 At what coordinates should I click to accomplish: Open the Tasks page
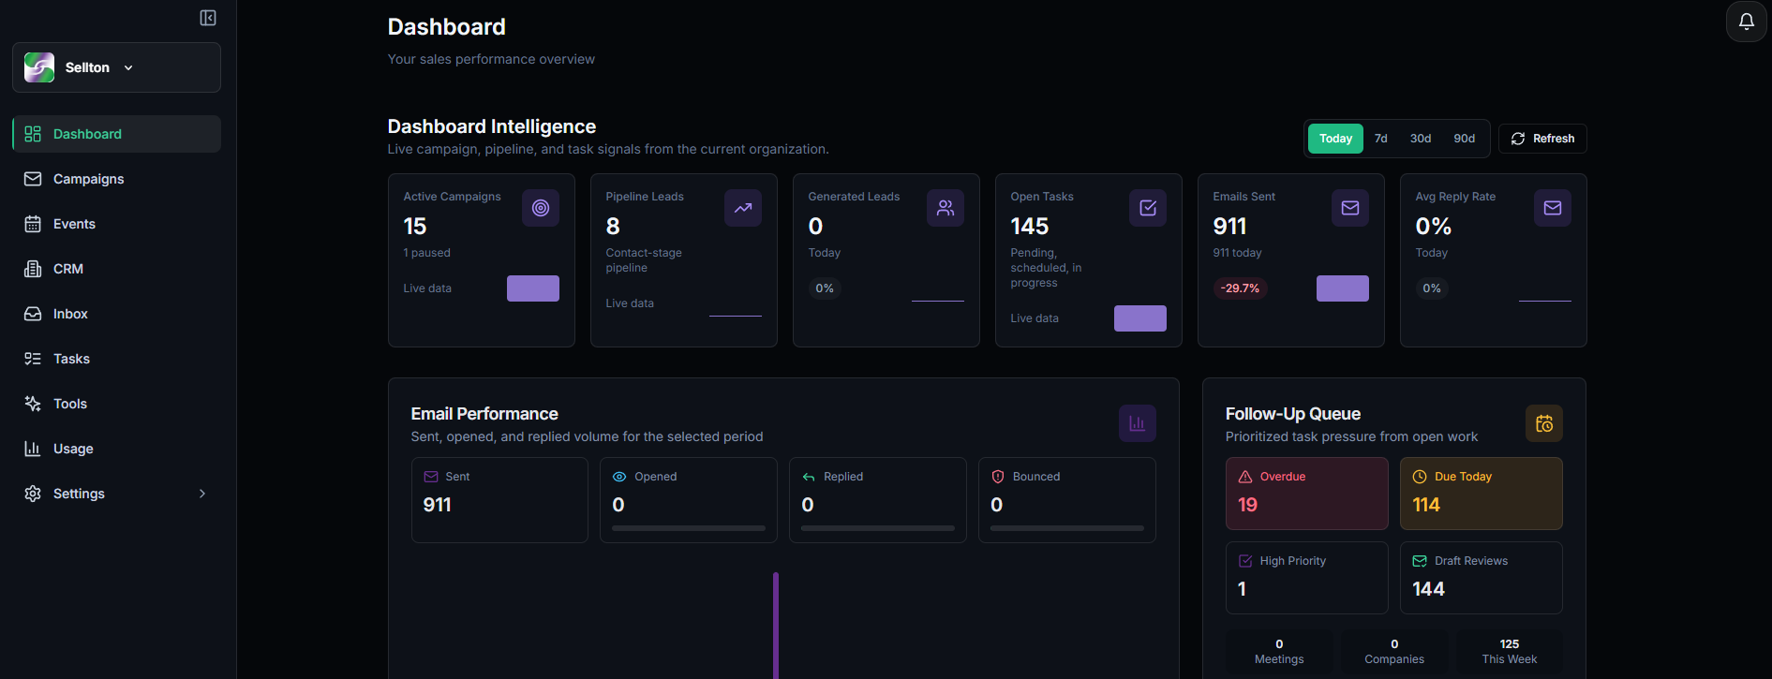point(116,359)
